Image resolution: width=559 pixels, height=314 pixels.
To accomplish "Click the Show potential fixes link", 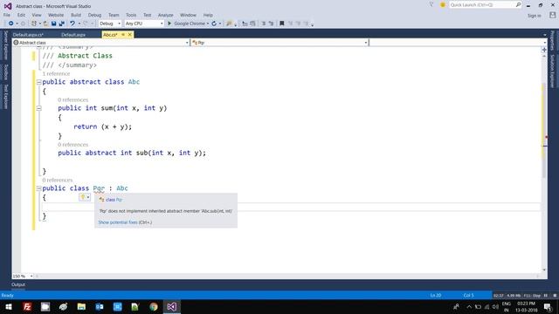I will [x=118, y=222].
